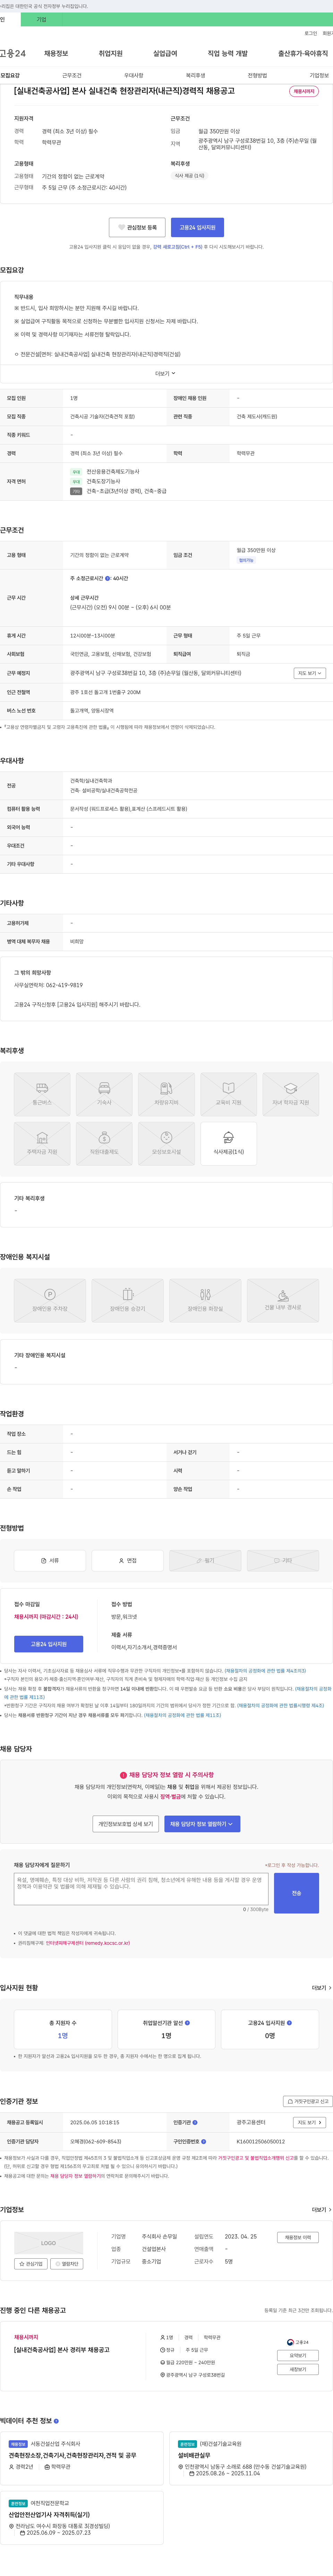This screenshot has width=333, height=2576.
Task: Click the info icon next to 주 소정근로시간
Action: (x=108, y=578)
